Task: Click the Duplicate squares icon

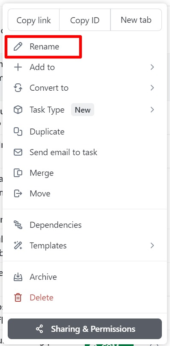Action: pyautogui.click(x=18, y=132)
